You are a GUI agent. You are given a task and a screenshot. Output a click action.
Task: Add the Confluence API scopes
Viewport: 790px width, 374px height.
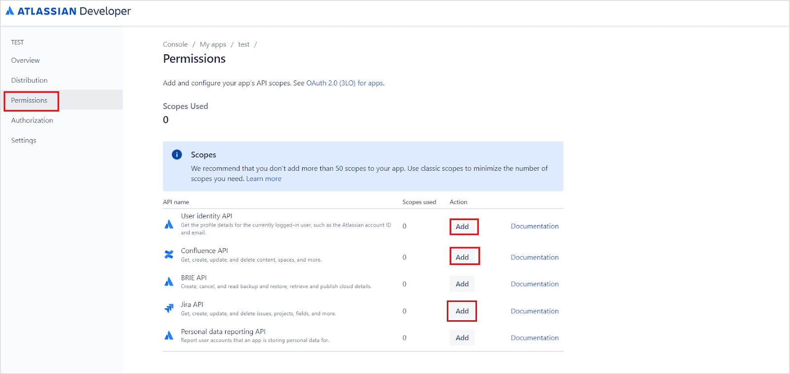click(x=462, y=257)
